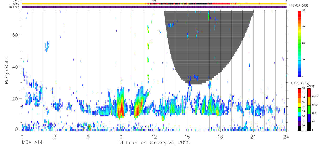Image resolution: width=322 pixels, height=148 pixels.
Task: Click the 13 label on TX FRQ scale
Action: point(303,111)
